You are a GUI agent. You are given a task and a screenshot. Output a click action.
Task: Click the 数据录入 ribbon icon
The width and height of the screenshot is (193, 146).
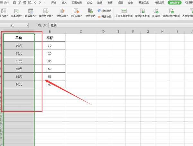pyautogui.click(x=31, y=11)
